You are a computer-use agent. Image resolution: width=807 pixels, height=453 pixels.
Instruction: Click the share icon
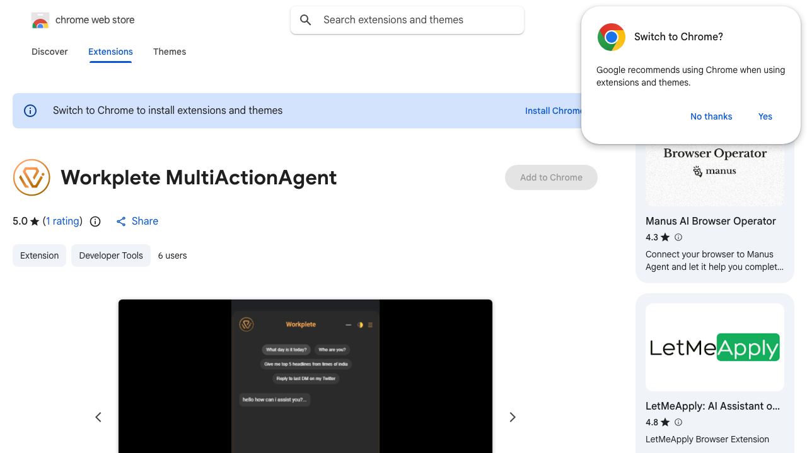click(121, 221)
